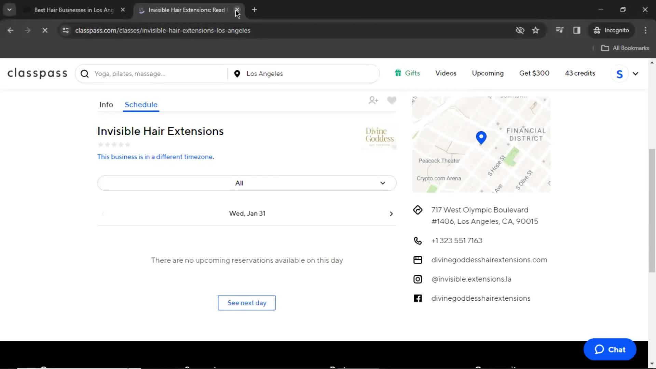
Task: Switch to Best Hair Businesses tab
Action: tap(74, 10)
